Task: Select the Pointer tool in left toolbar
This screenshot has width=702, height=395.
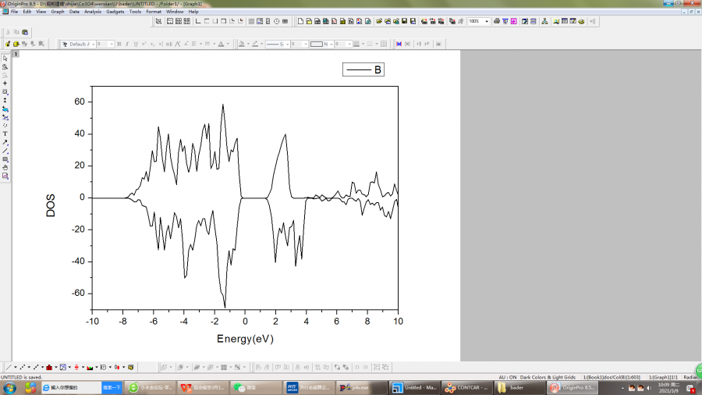Action: point(5,59)
